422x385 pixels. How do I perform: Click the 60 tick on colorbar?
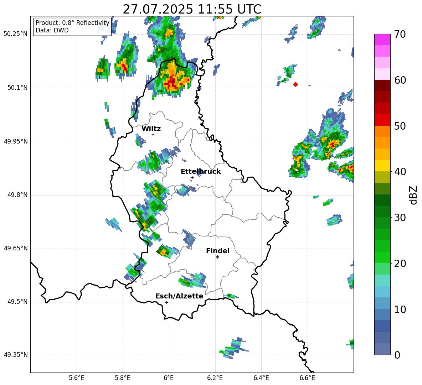[x=400, y=80]
